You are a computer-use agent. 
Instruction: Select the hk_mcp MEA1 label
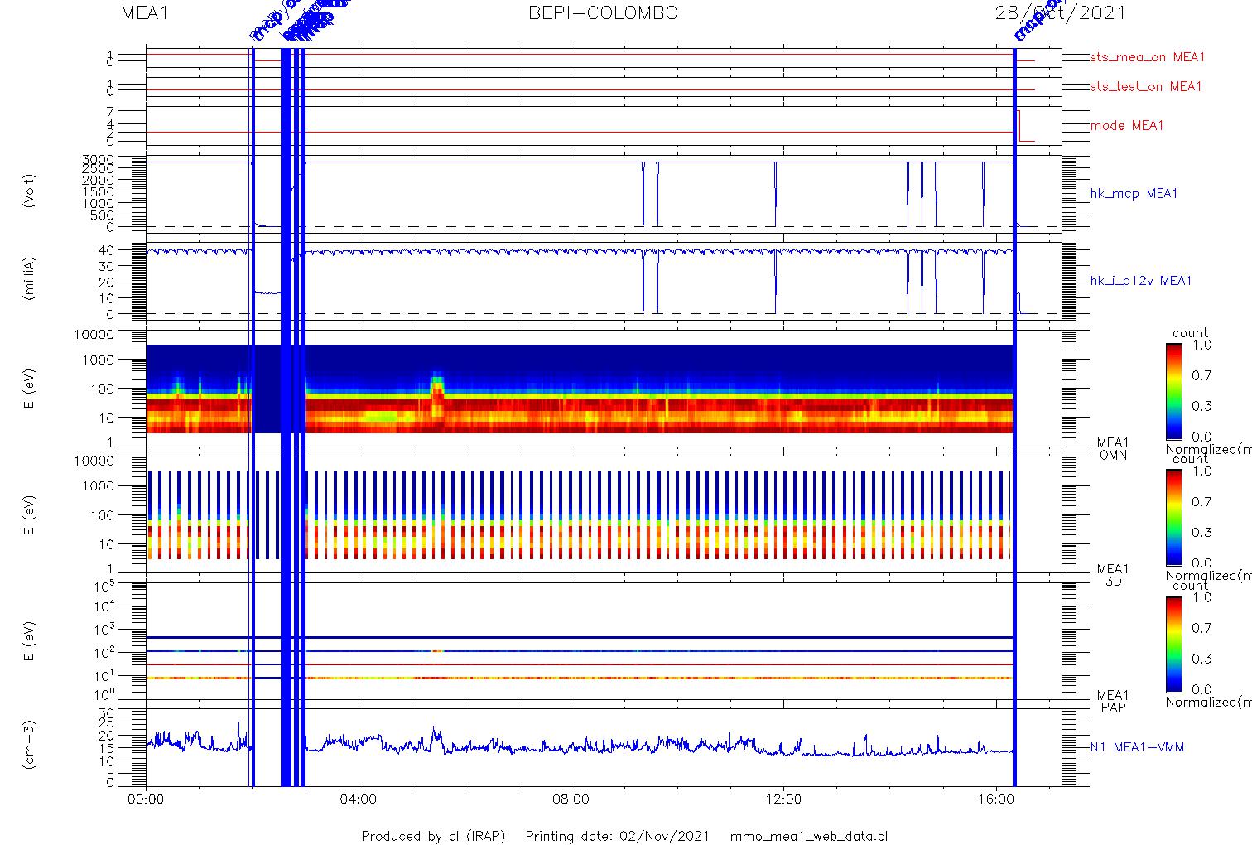click(1134, 194)
